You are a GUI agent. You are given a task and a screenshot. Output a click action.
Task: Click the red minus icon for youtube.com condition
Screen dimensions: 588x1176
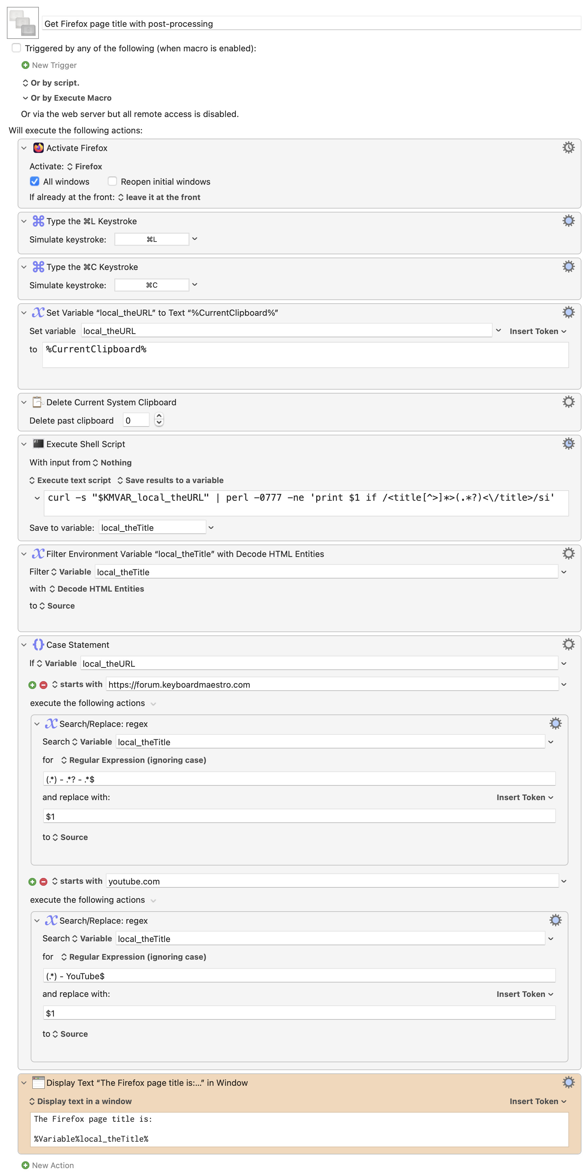tap(43, 882)
